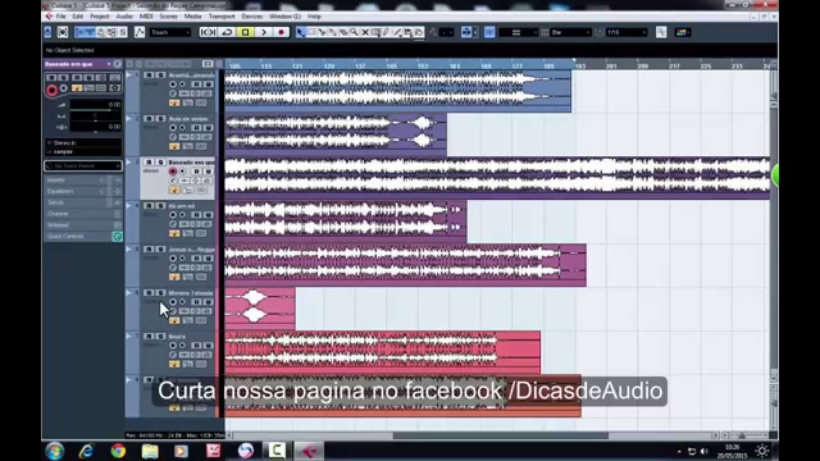Toggle monitor button in Inspector
This screenshot has height=461, width=820.
[x=64, y=88]
